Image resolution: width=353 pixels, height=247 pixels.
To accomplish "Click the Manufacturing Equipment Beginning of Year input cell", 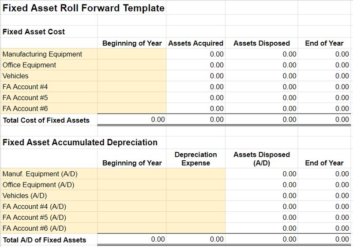I will click(x=132, y=54).
